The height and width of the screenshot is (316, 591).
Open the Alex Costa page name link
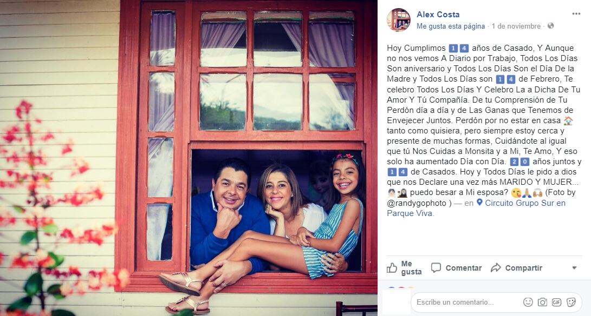[x=438, y=14]
